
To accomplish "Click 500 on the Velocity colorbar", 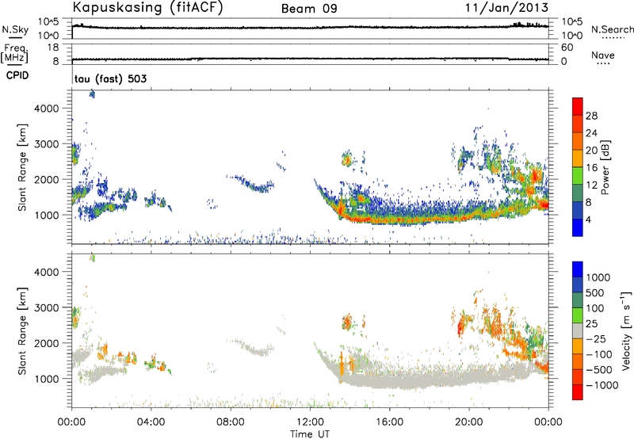I will (595, 292).
